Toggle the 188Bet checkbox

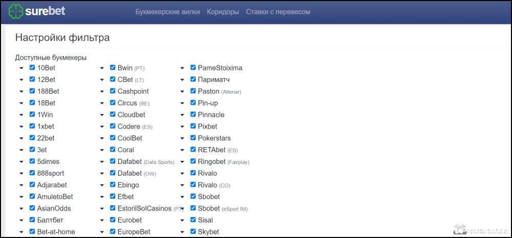32,91
